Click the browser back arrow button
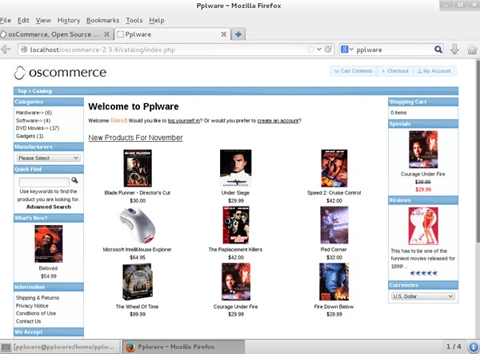480x354 pixels. point(6,50)
